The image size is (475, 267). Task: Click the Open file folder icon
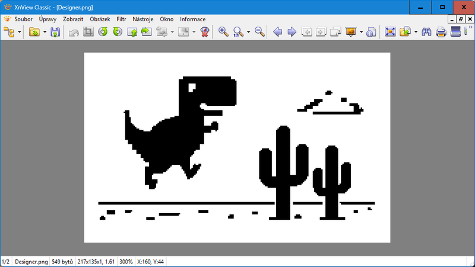pyautogui.click(x=34, y=32)
